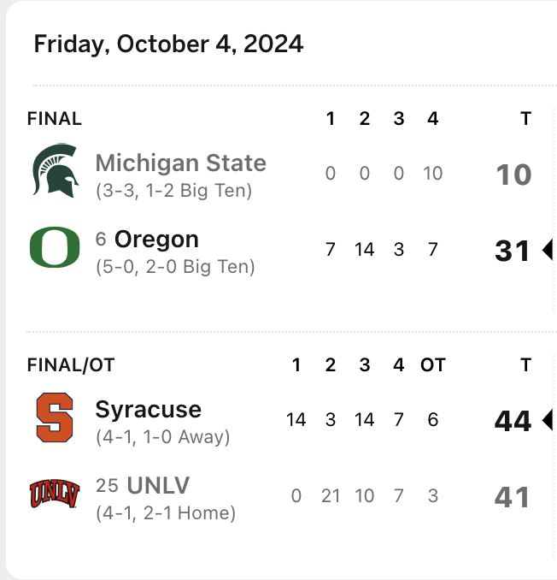Click the winner arrow beside Syracuse's 44
Viewport: 557px width, 580px height.
pyautogui.click(x=548, y=419)
